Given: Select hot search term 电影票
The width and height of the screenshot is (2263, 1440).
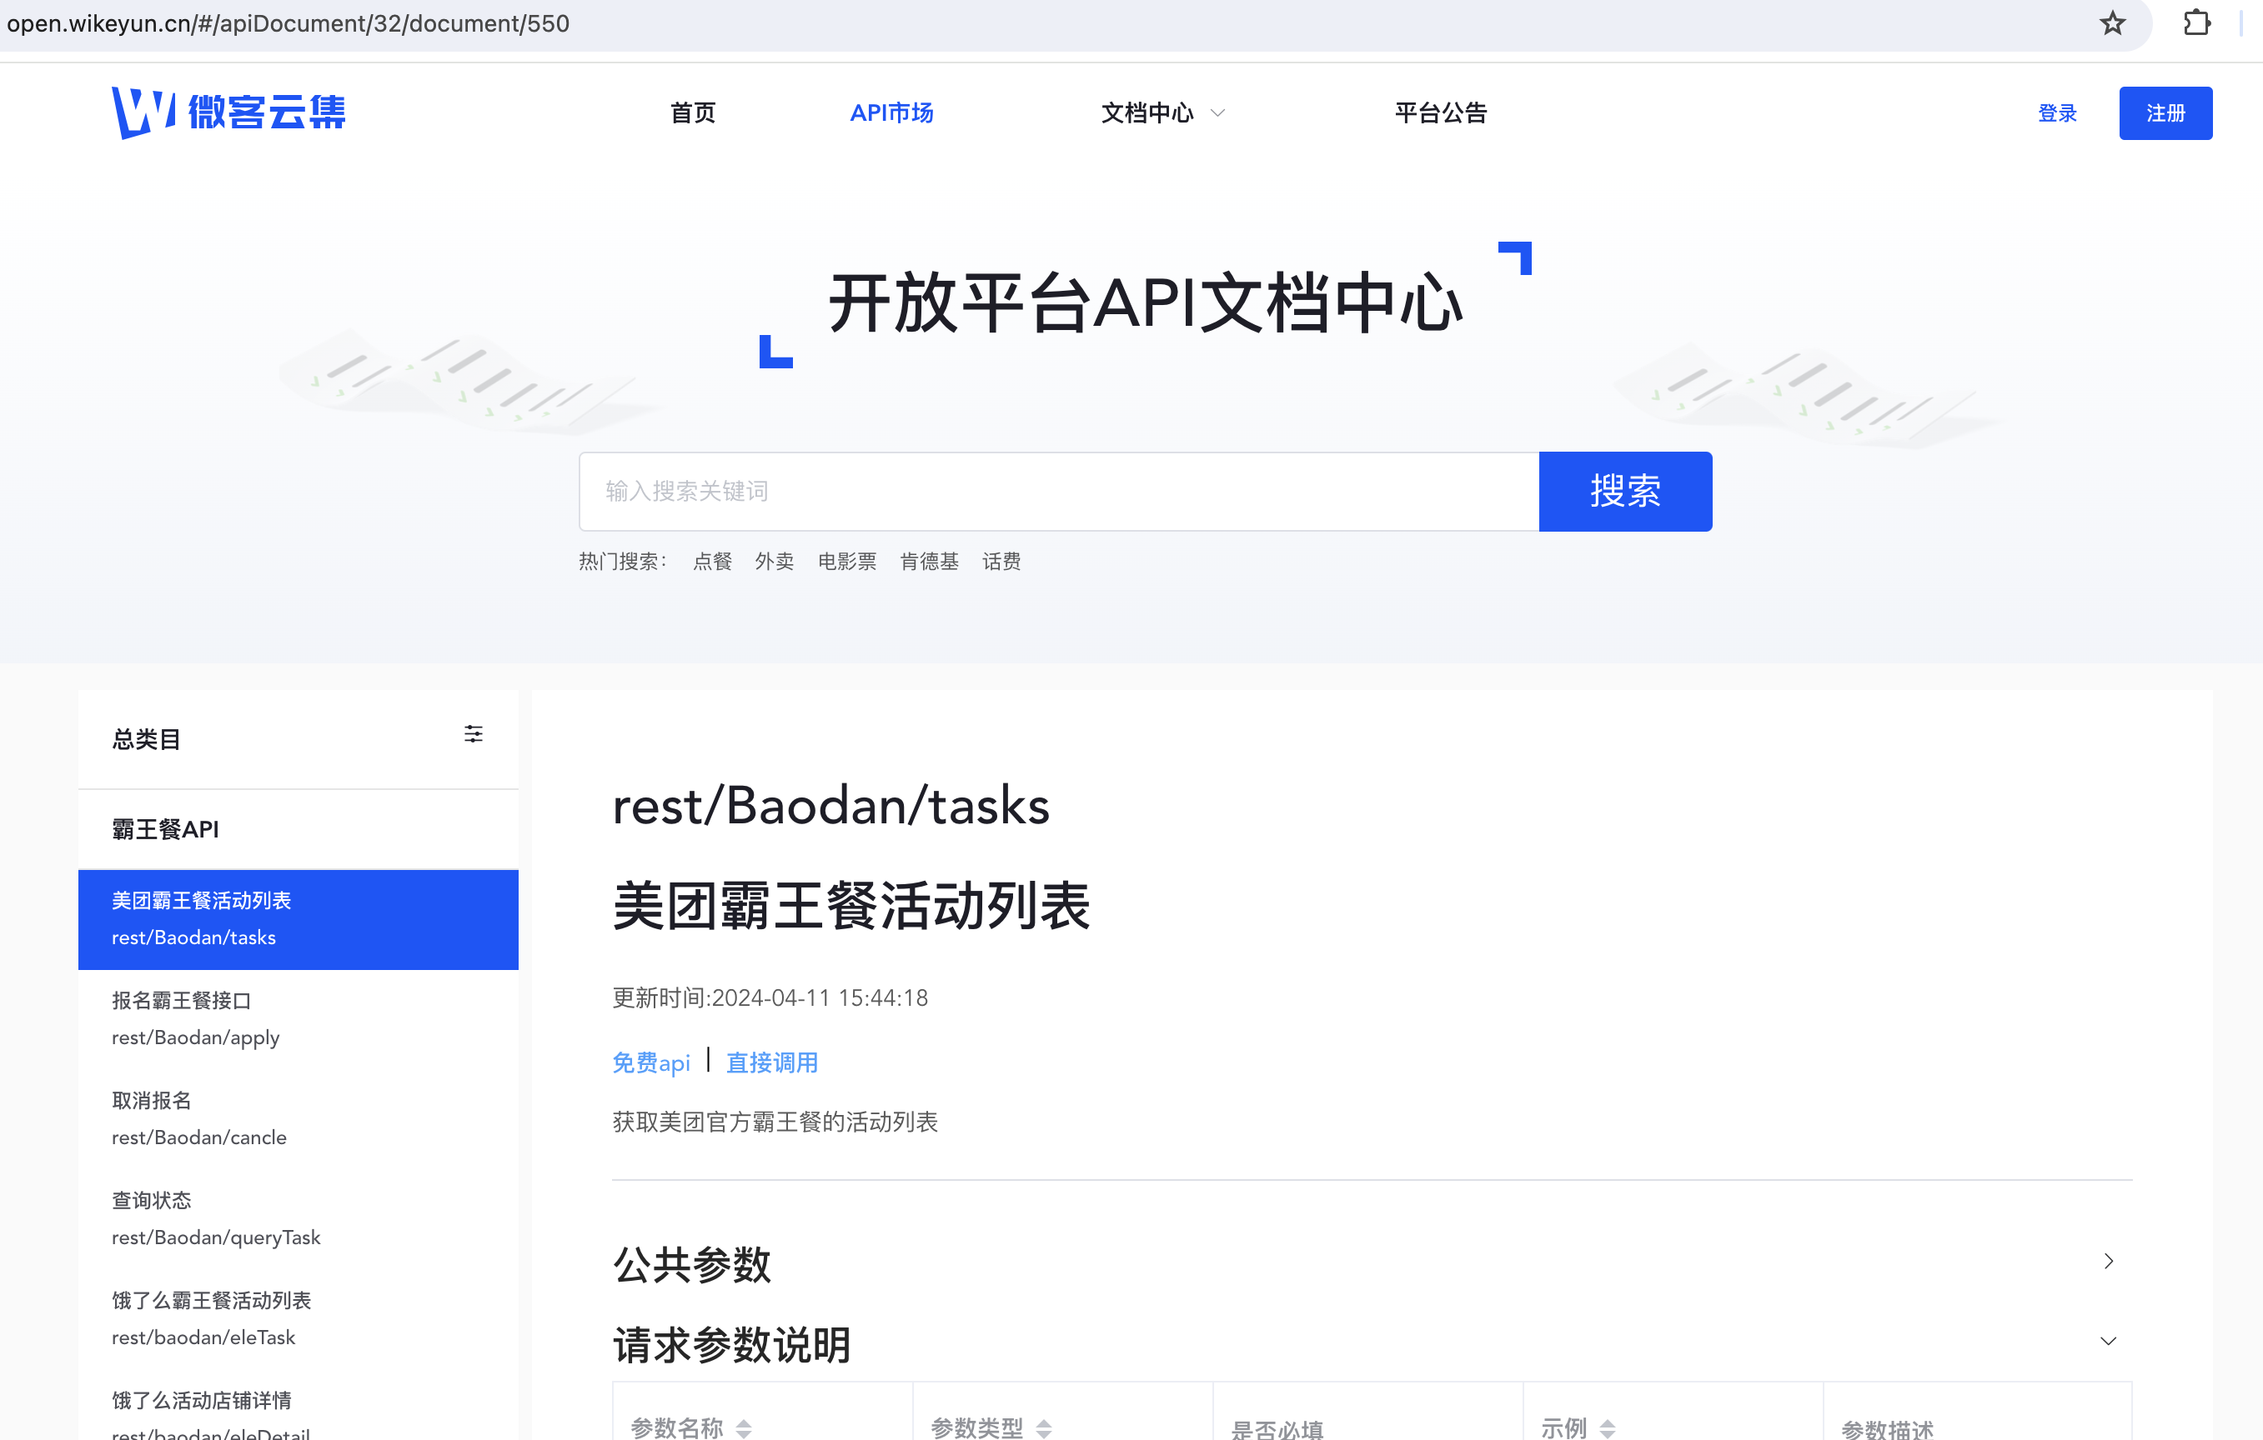Looking at the screenshot, I should 846,561.
